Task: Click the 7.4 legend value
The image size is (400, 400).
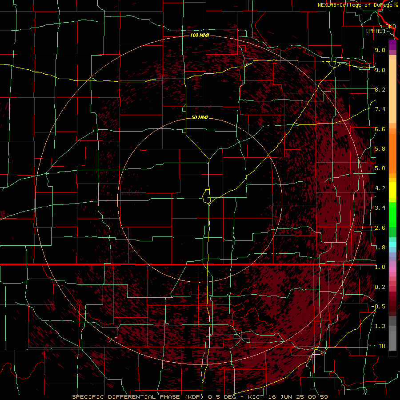Action: tap(380, 109)
